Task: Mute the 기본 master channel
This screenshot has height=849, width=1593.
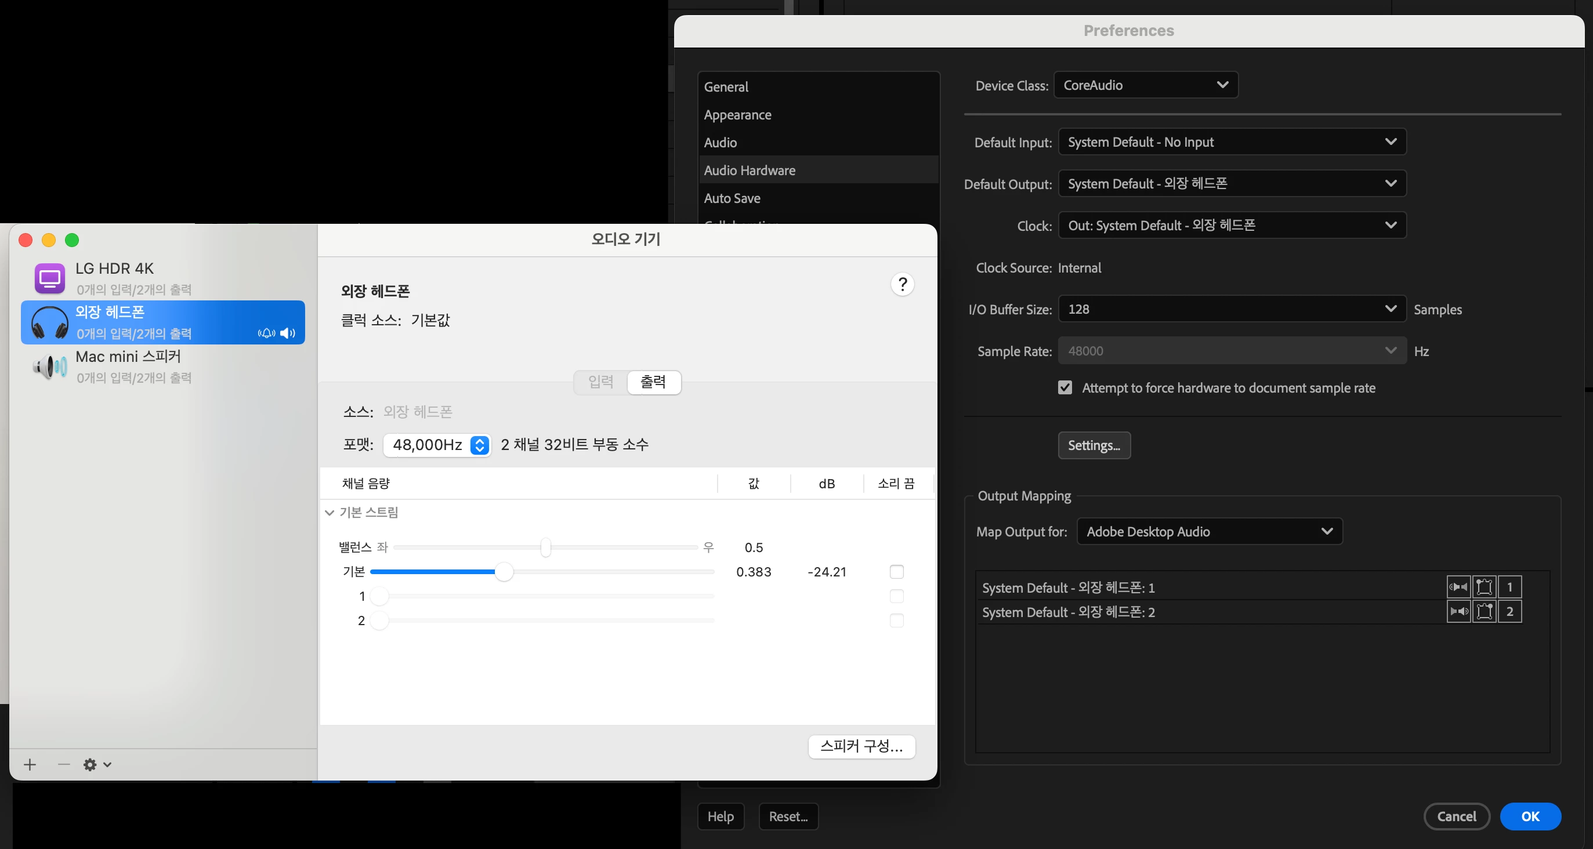Action: 896,572
